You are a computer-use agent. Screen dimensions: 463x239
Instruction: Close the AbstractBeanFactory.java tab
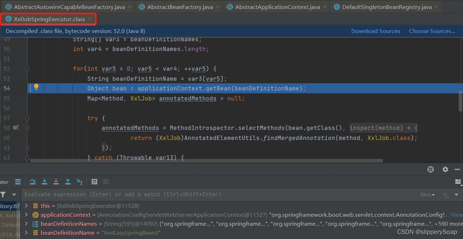[218, 7]
